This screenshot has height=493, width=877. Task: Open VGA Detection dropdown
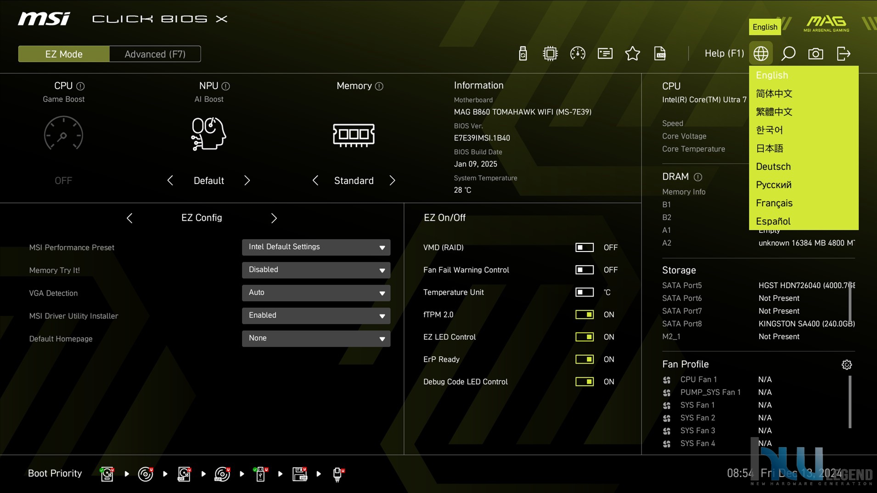pyautogui.click(x=316, y=293)
